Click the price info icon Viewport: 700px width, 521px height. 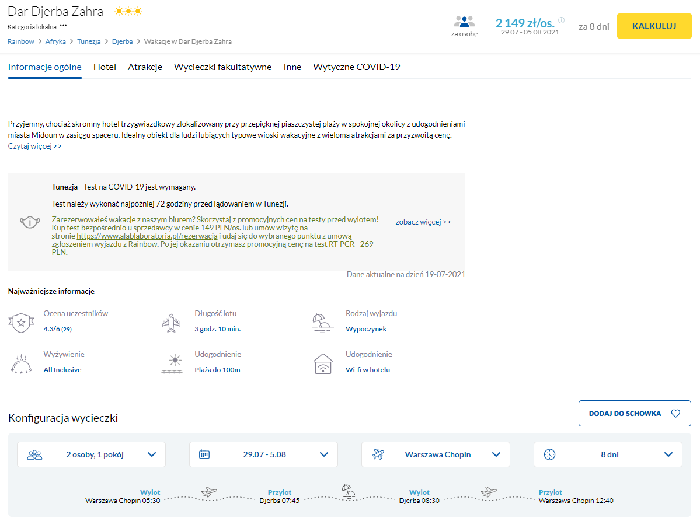click(x=561, y=20)
